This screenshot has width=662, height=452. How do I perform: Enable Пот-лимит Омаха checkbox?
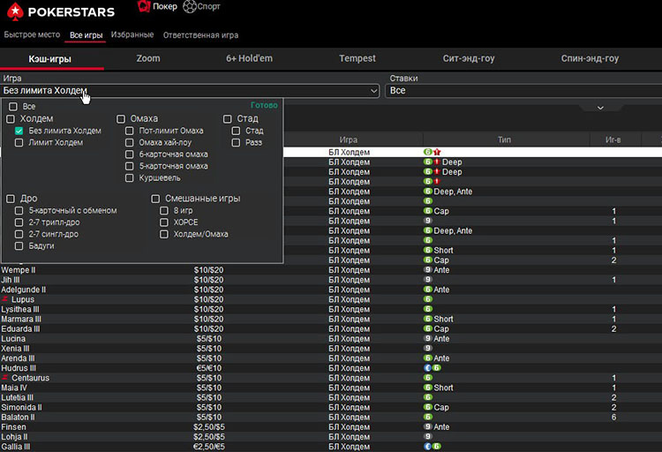(x=130, y=131)
